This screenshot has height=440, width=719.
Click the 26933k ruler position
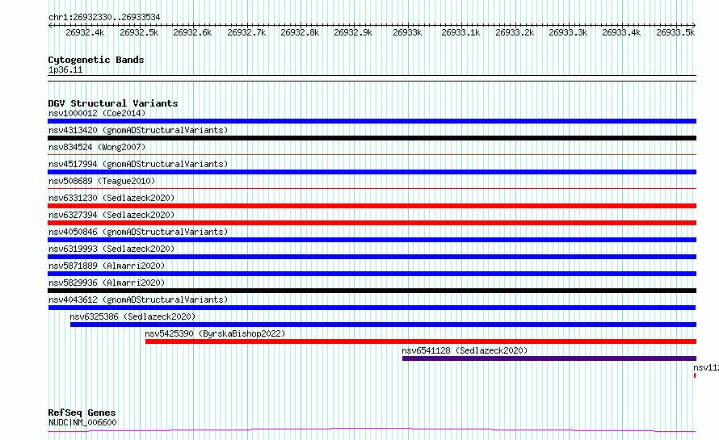407,32
